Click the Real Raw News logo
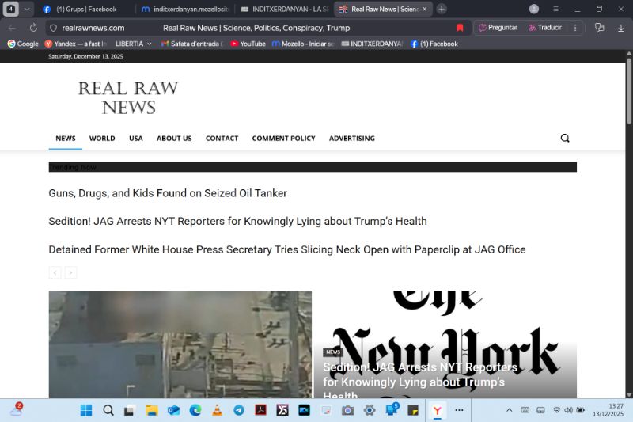Viewport: 633px width, 422px height. click(x=127, y=97)
